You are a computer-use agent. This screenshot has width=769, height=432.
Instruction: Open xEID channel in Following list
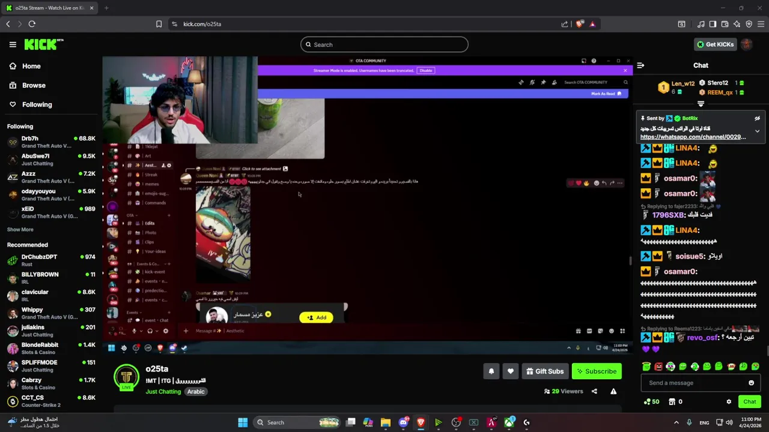[x=51, y=212]
